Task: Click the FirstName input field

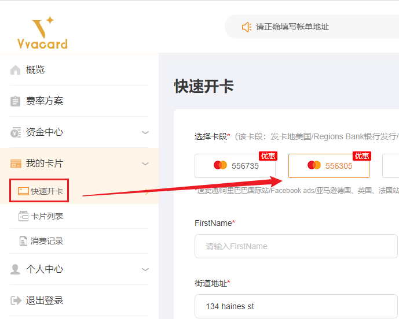Action: [296, 246]
